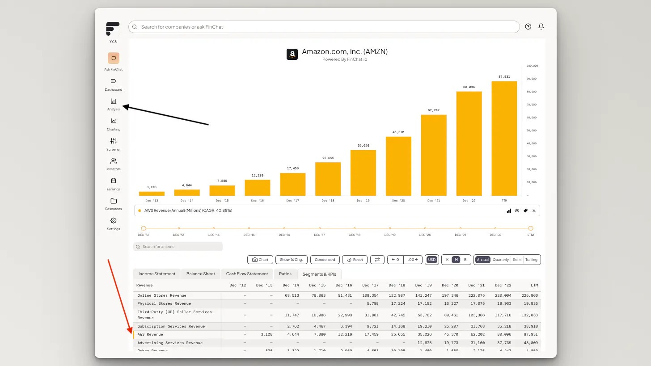Select the AWS Revenue row label
This screenshot has width=651, height=366.
coord(150,334)
